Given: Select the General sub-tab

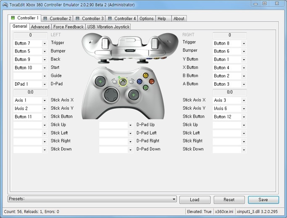Looking at the screenshot, I should click(x=20, y=26).
